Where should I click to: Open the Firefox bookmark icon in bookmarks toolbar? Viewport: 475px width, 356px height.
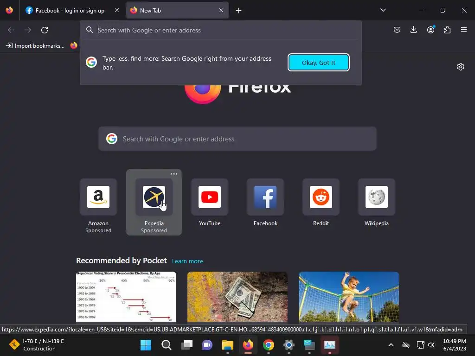(x=74, y=46)
